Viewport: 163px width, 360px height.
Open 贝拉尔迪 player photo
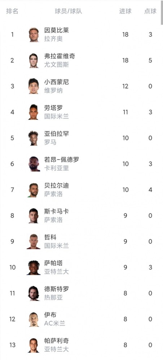[34, 190]
